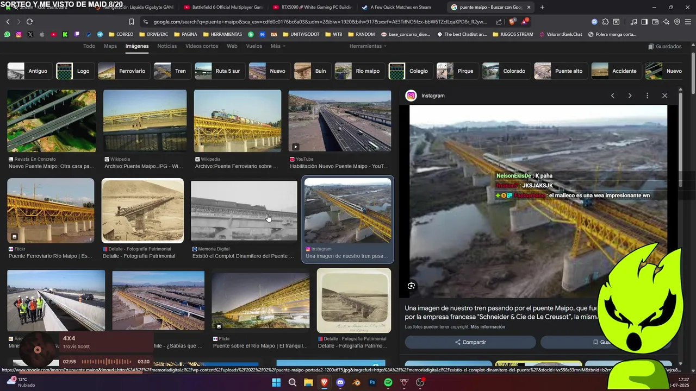Open YouTube bookmark icon in bookmarks bar

(53, 34)
